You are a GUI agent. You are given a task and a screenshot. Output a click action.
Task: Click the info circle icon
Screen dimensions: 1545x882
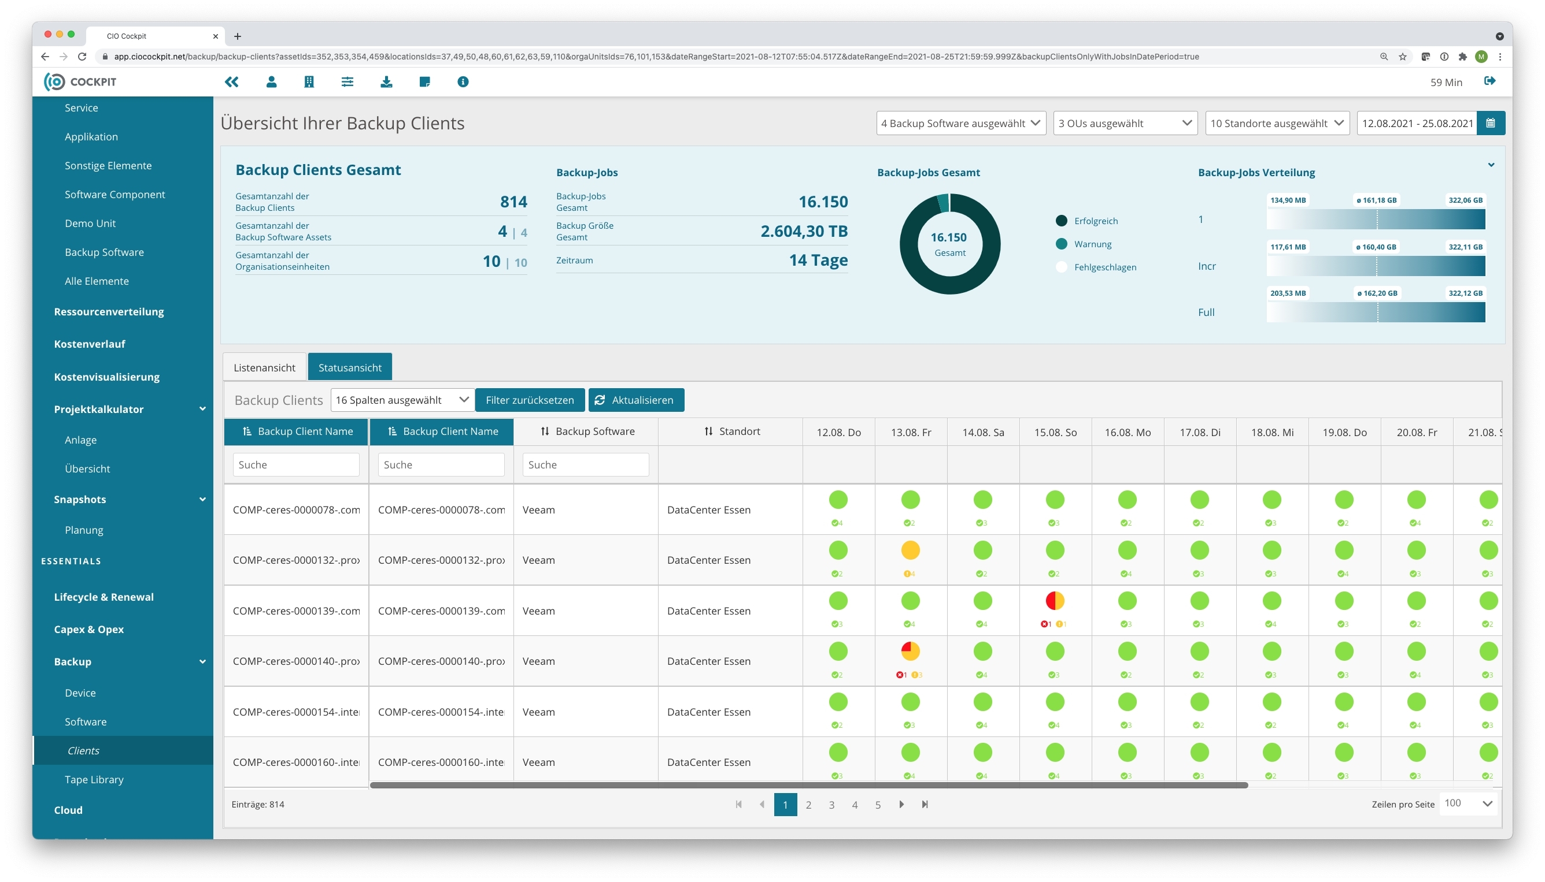463,82
